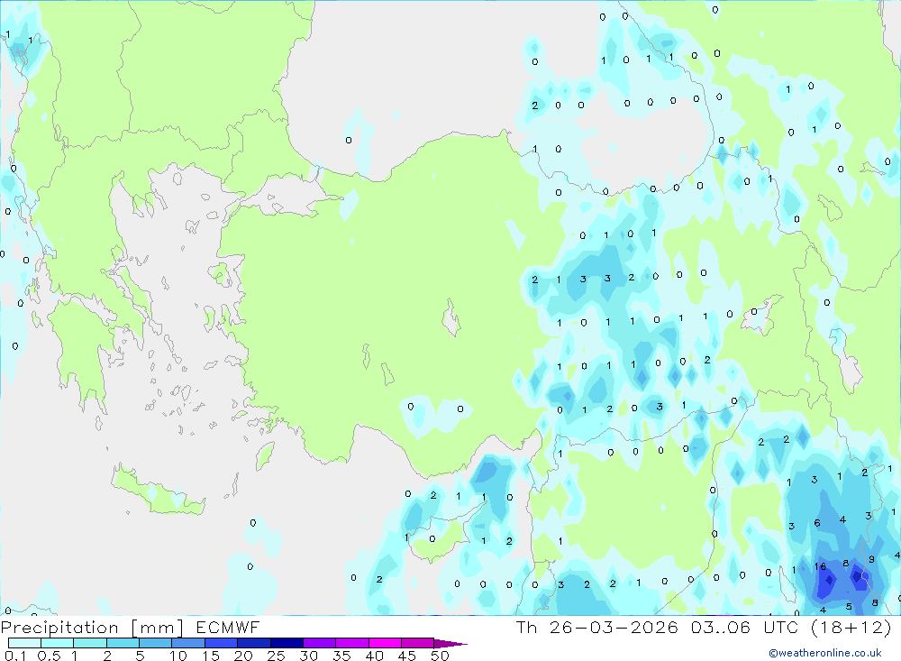901x661 pixels.
Task: Pick the 10–15 mm legend color swatch
Action: click(x=188, y=643)
